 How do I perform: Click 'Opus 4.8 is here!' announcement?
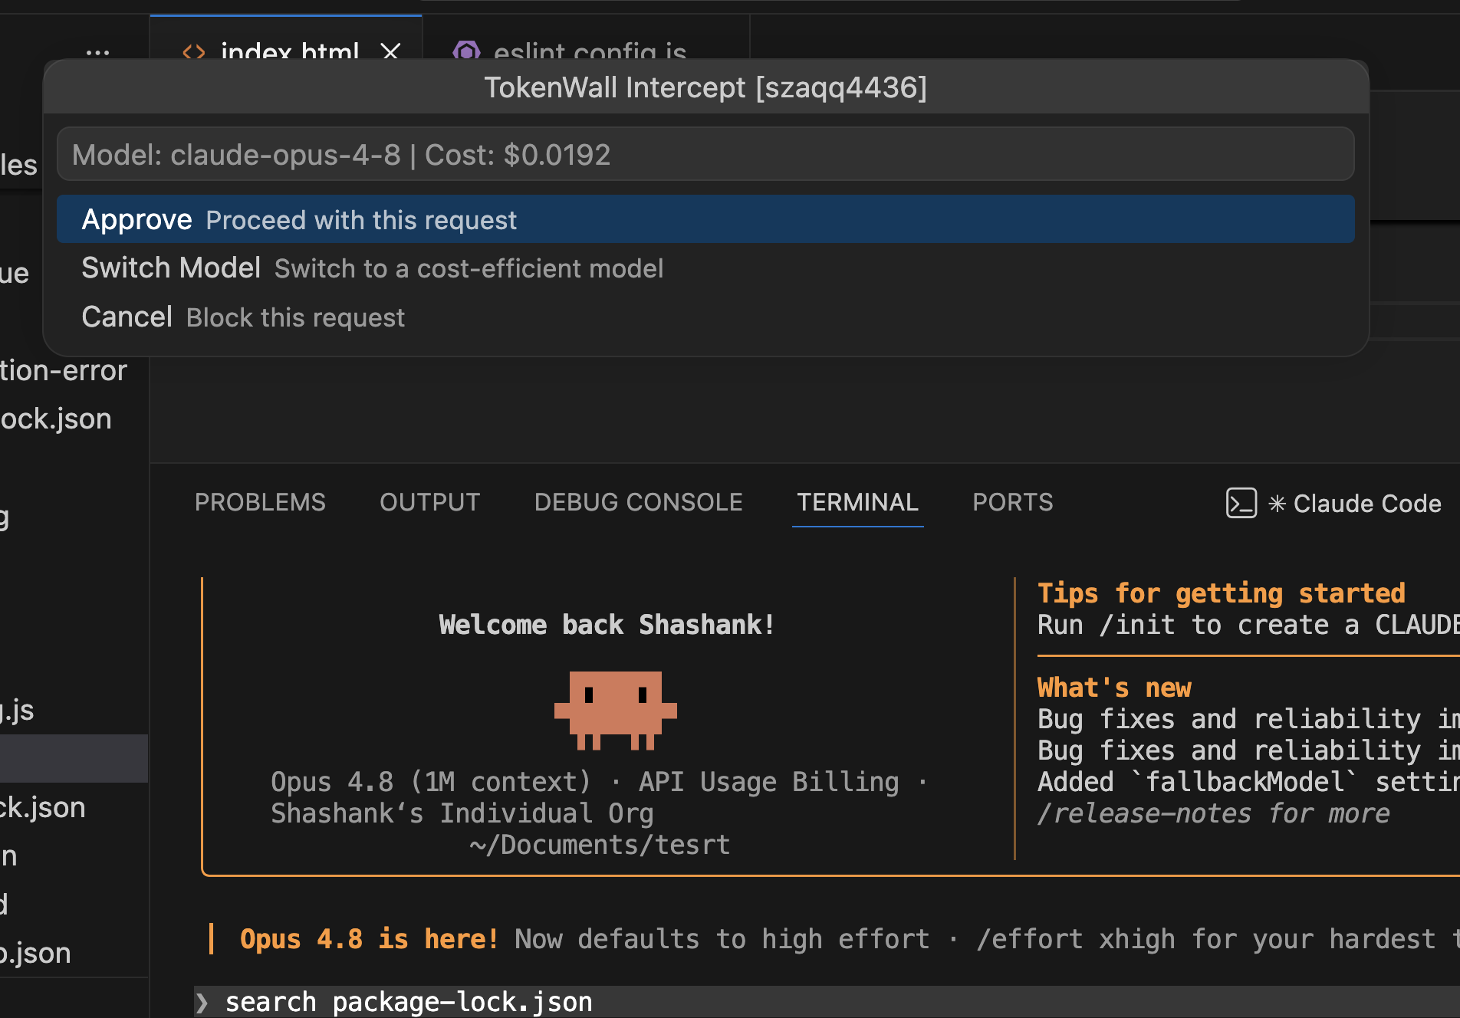click(369, 939)
